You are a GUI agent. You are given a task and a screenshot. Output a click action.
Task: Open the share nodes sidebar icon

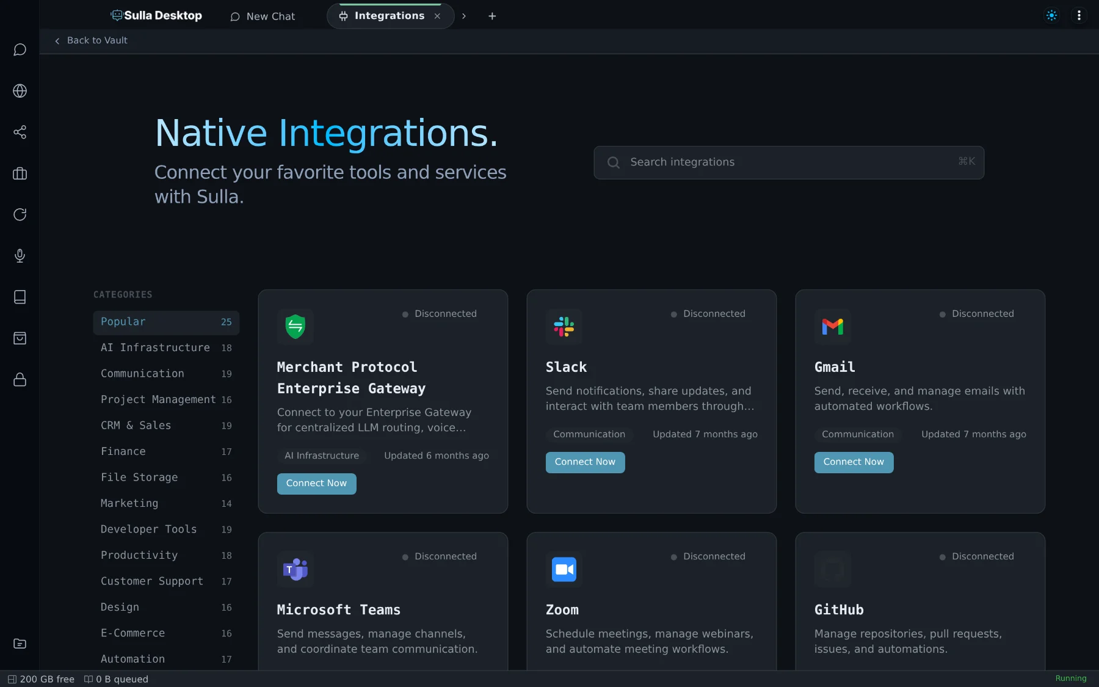click(x=20, y=132)
